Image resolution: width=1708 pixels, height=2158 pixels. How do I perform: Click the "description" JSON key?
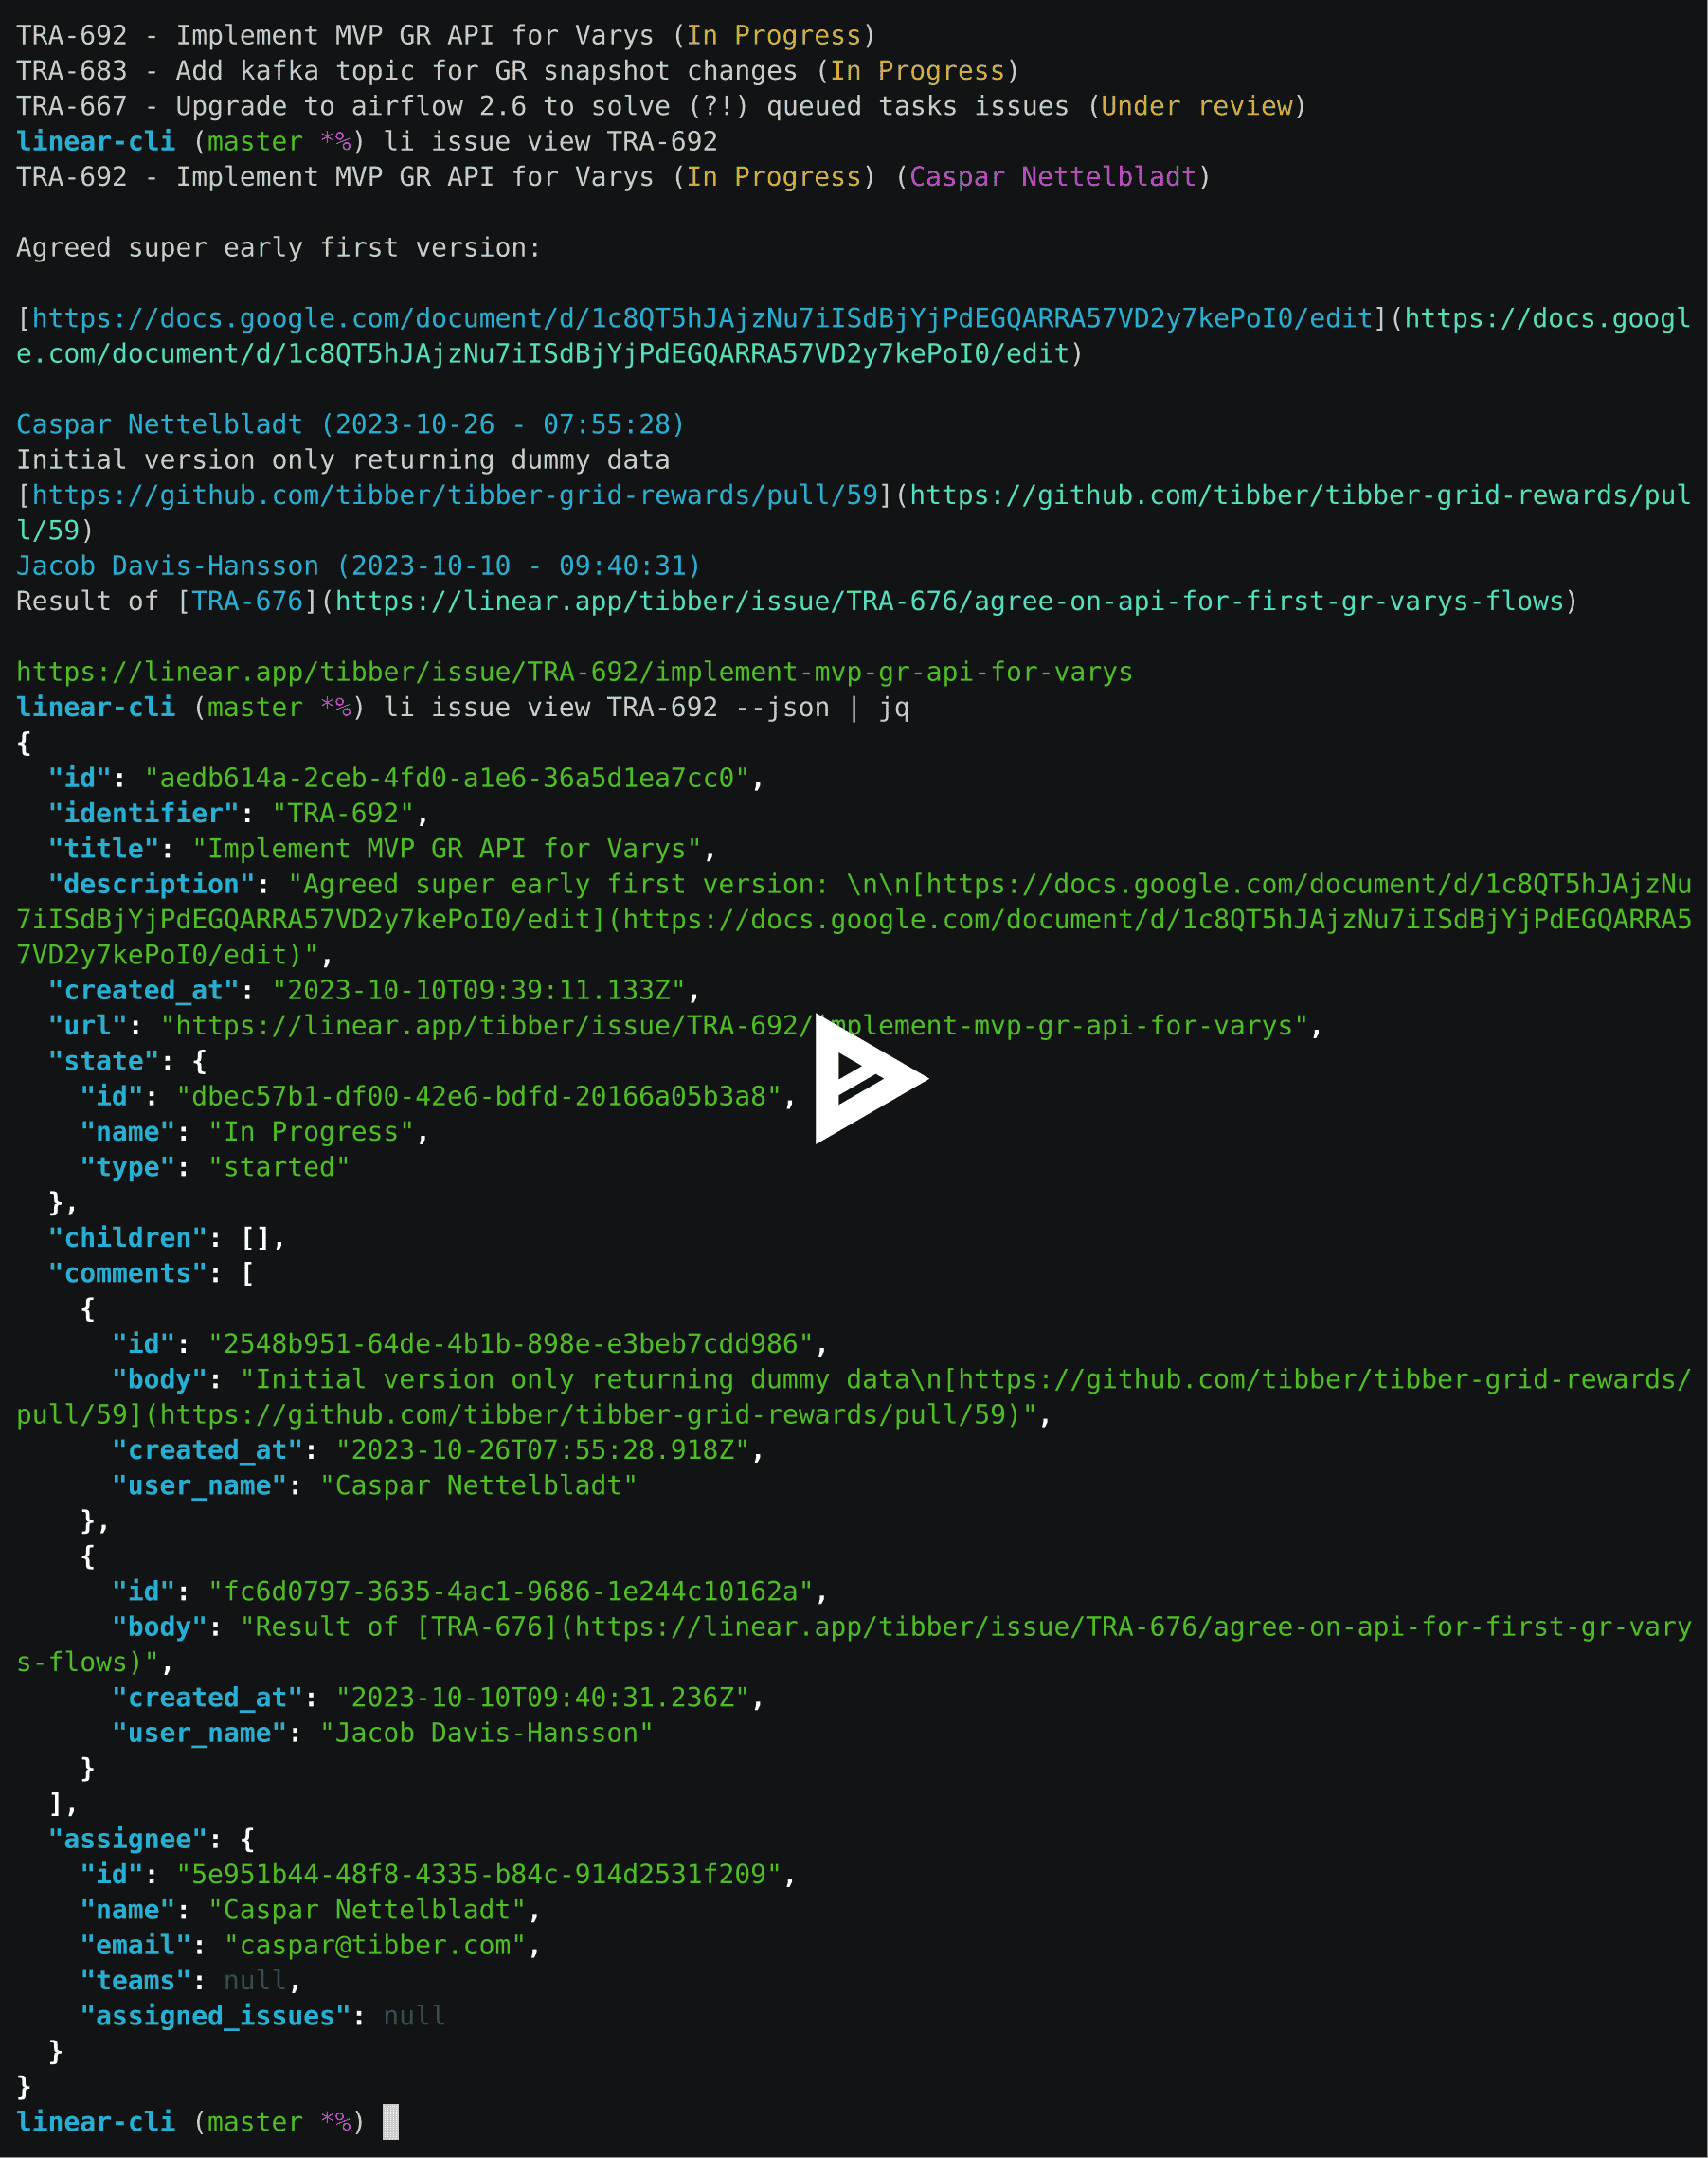[x=152, y=884]
